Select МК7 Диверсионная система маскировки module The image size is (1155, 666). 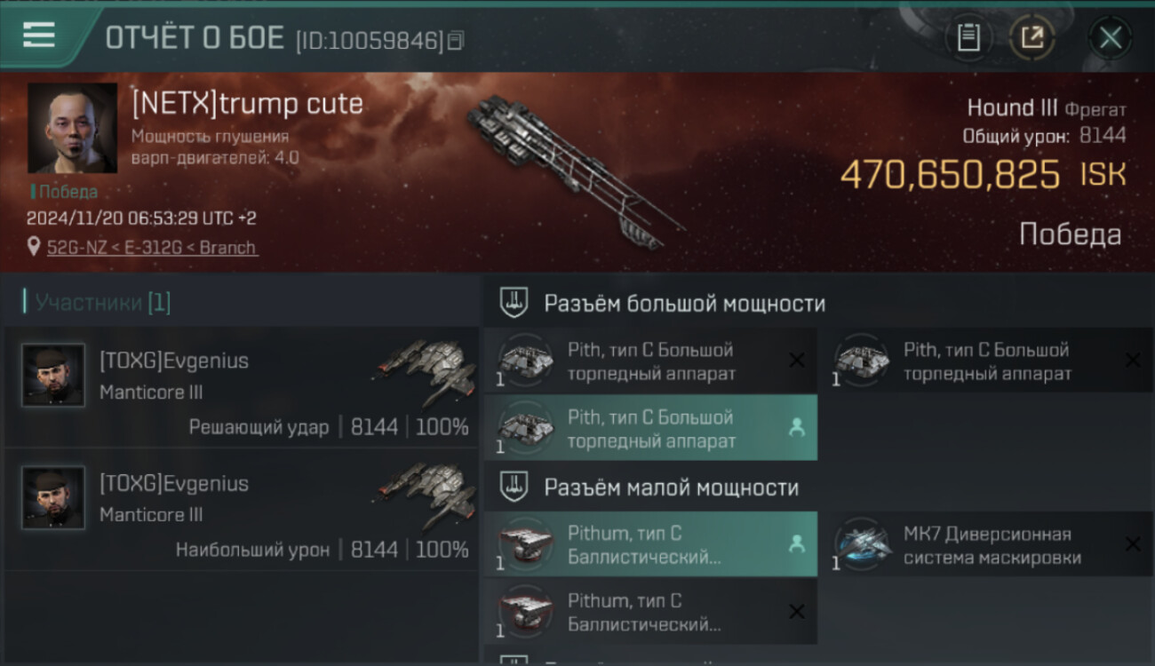(987, 545)
